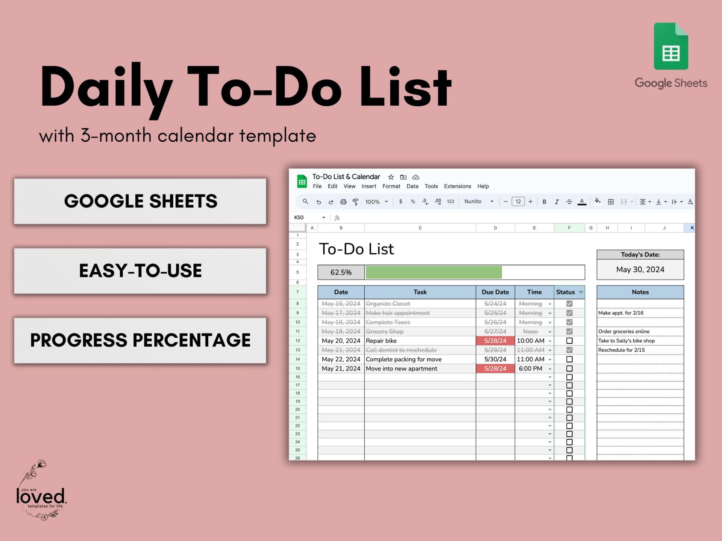Apply strikethrough formatting
722x541 pixels.
(569, 202)
